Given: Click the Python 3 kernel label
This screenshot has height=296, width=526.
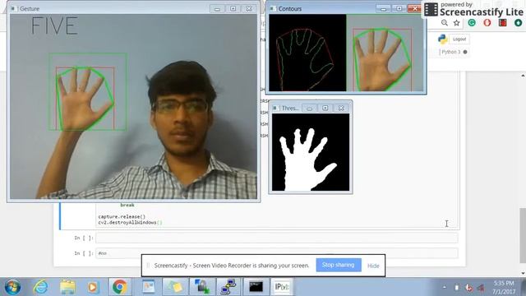Looking at the screenshot, I should tap(451, 52).
